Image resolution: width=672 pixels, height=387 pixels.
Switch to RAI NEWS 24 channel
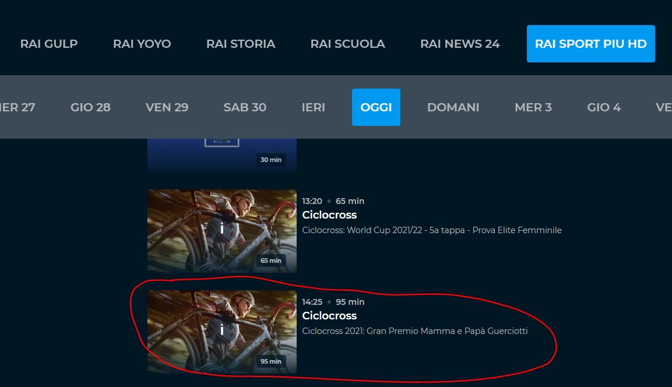pyautogui.click(x=460, y=44)
